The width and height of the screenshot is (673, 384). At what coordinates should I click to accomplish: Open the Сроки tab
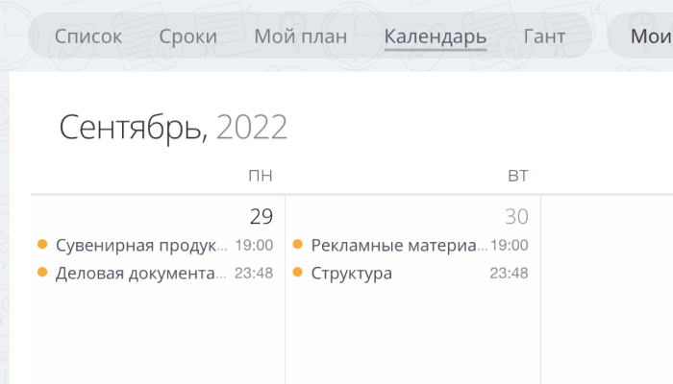[x=187, y=37]
